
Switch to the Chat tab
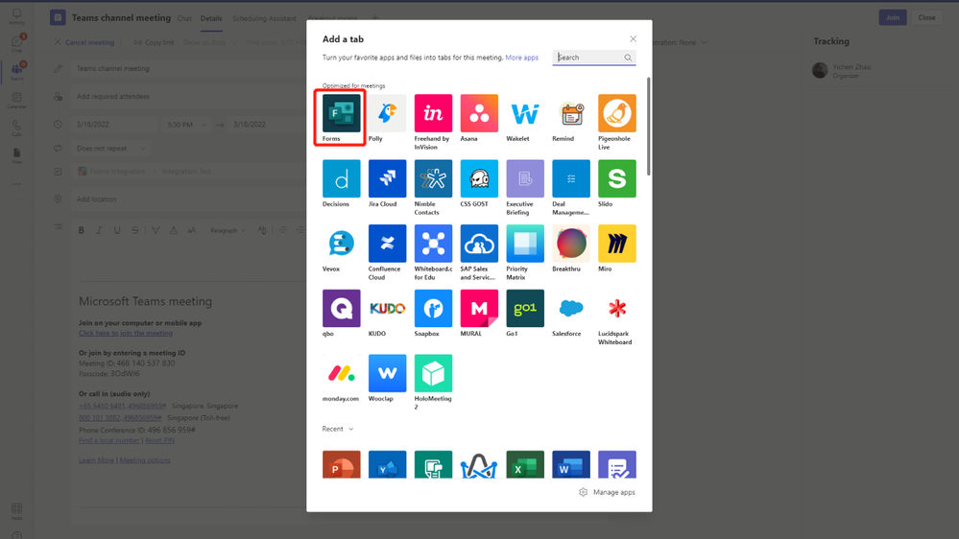tap(184, 18)
